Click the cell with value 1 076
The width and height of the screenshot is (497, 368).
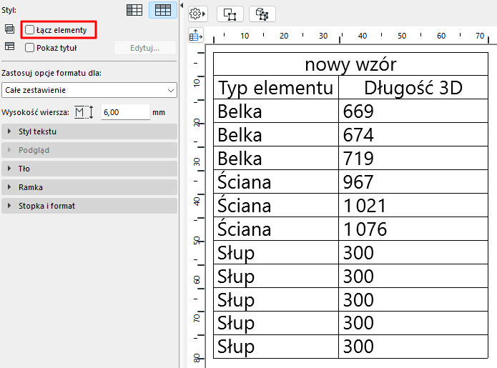pyautogui.click(x=413, y=229)
